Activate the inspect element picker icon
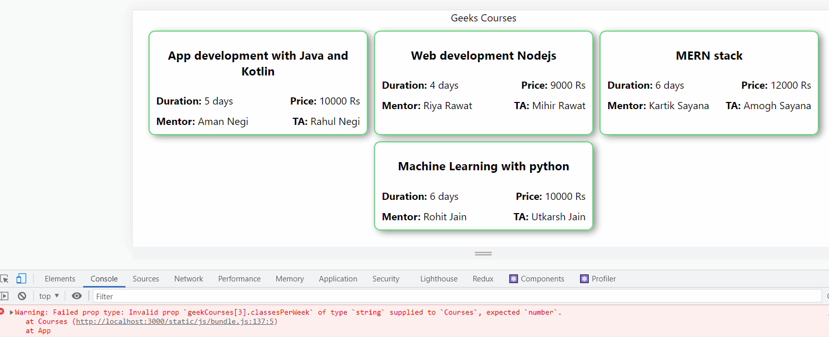 [5, 279]
